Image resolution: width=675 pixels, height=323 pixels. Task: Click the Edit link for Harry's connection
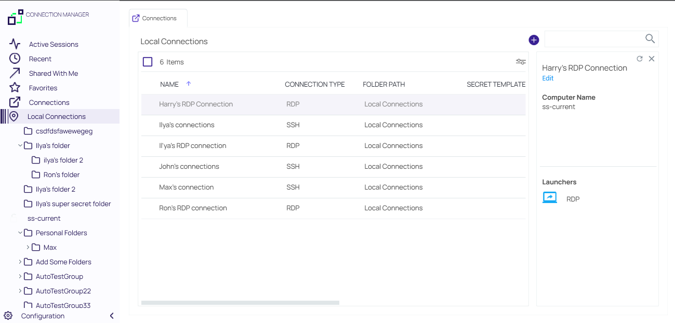pos(548,78)
